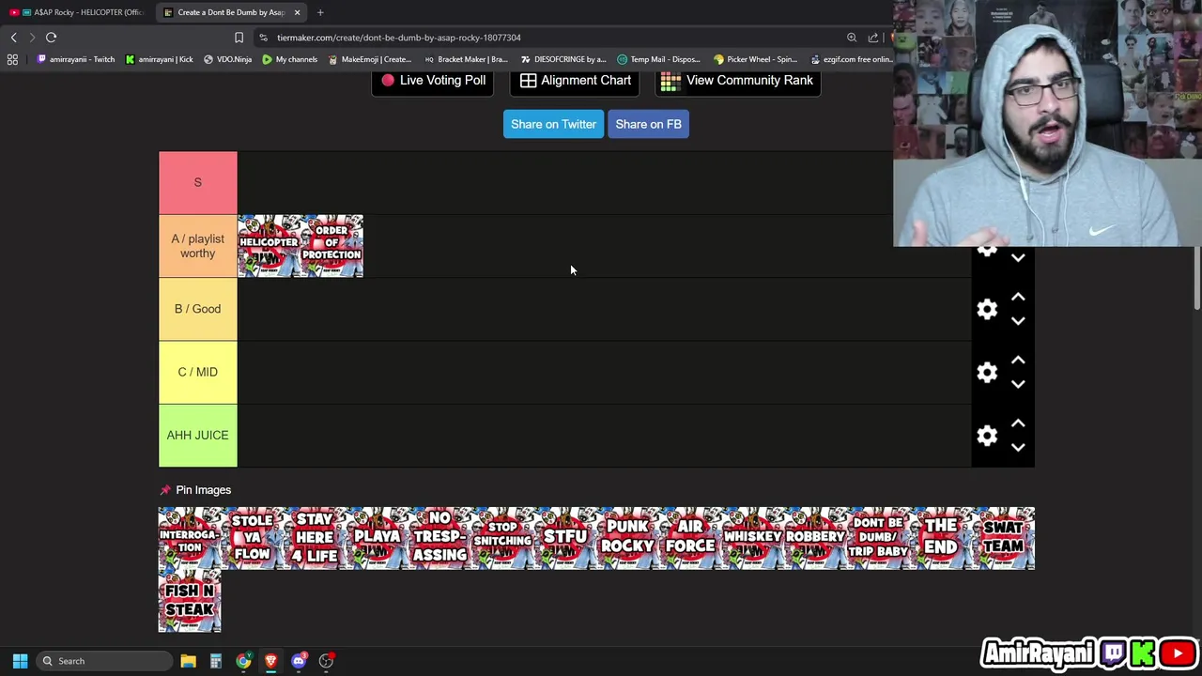
Task: Click the C / MID tier label
Action: (198, 372)
